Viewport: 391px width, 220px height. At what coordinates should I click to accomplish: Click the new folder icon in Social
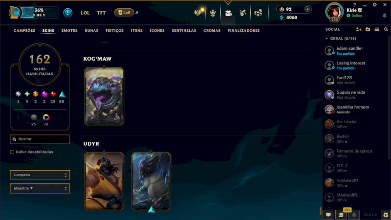[368, 29]
